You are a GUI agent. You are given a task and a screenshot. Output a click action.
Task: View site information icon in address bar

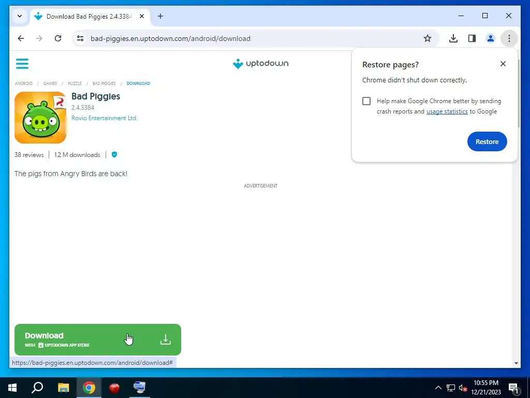pyautogui.click(x=80, y=38)
